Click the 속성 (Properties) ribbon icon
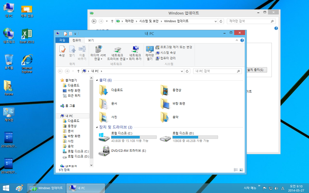This screenshot has width=309, height=193. [x=62, y=51]
